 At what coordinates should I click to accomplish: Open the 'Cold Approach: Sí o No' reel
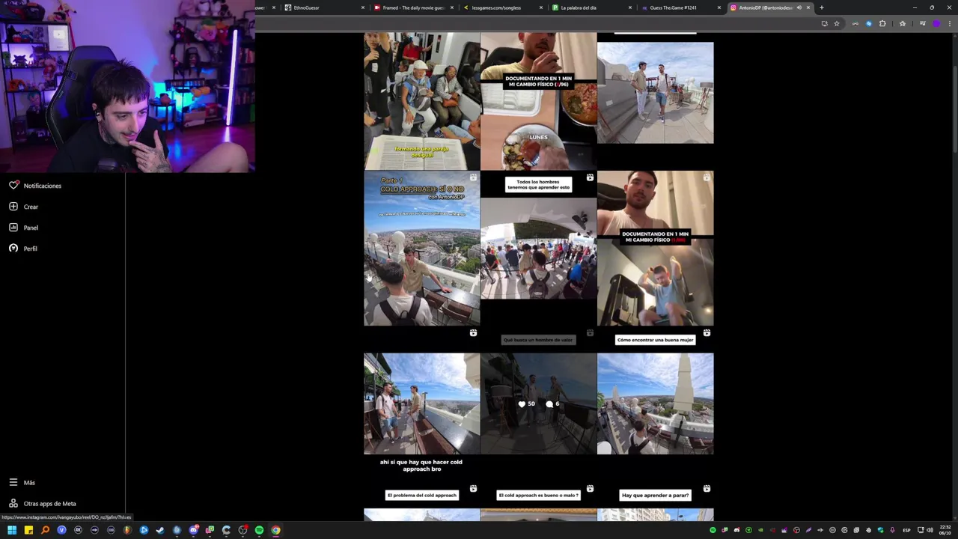pyautogui.click(x=422, y=249)
